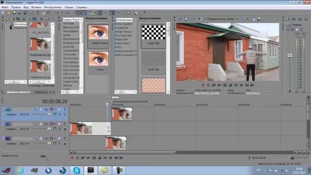The image size is (311, 175).
Task: Toggle Enable Snapping in the main toolbar
Action: [79, 13]
